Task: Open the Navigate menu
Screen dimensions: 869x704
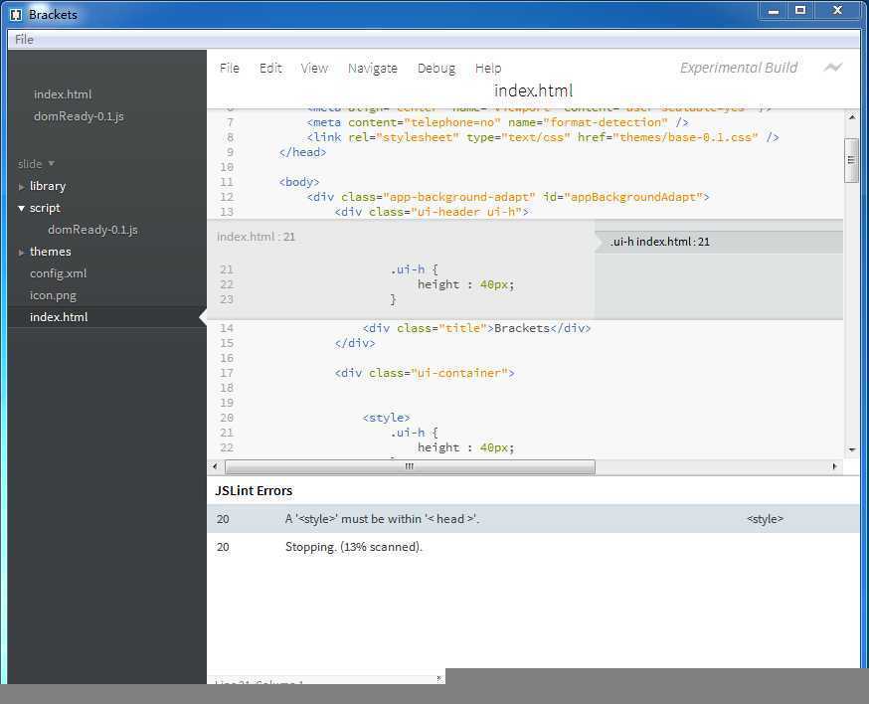Action: [373, 69]
